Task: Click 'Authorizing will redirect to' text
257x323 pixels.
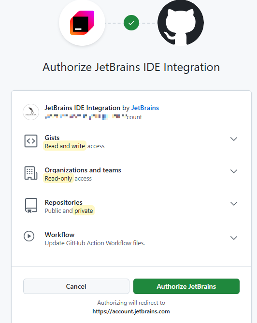Action: pos(131,303)
